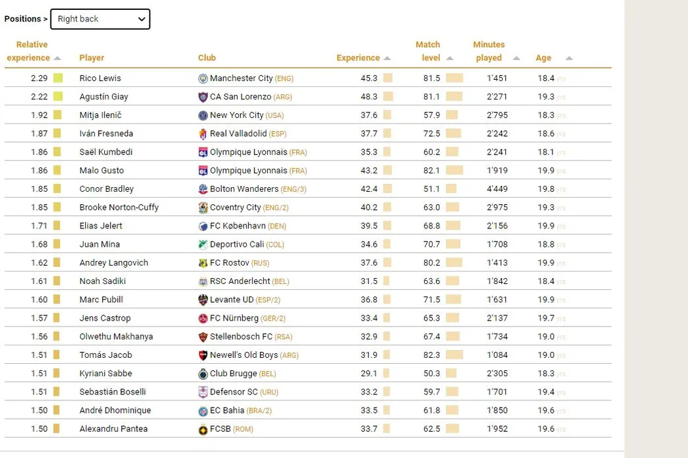
Task: Click the Player column header
Action: 92,58
